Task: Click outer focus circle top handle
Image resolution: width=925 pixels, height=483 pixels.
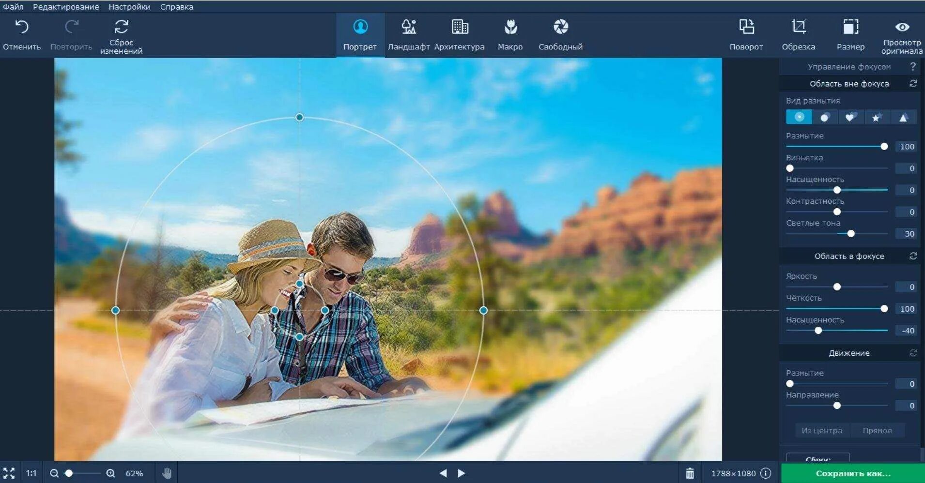Action: point(299,117)
